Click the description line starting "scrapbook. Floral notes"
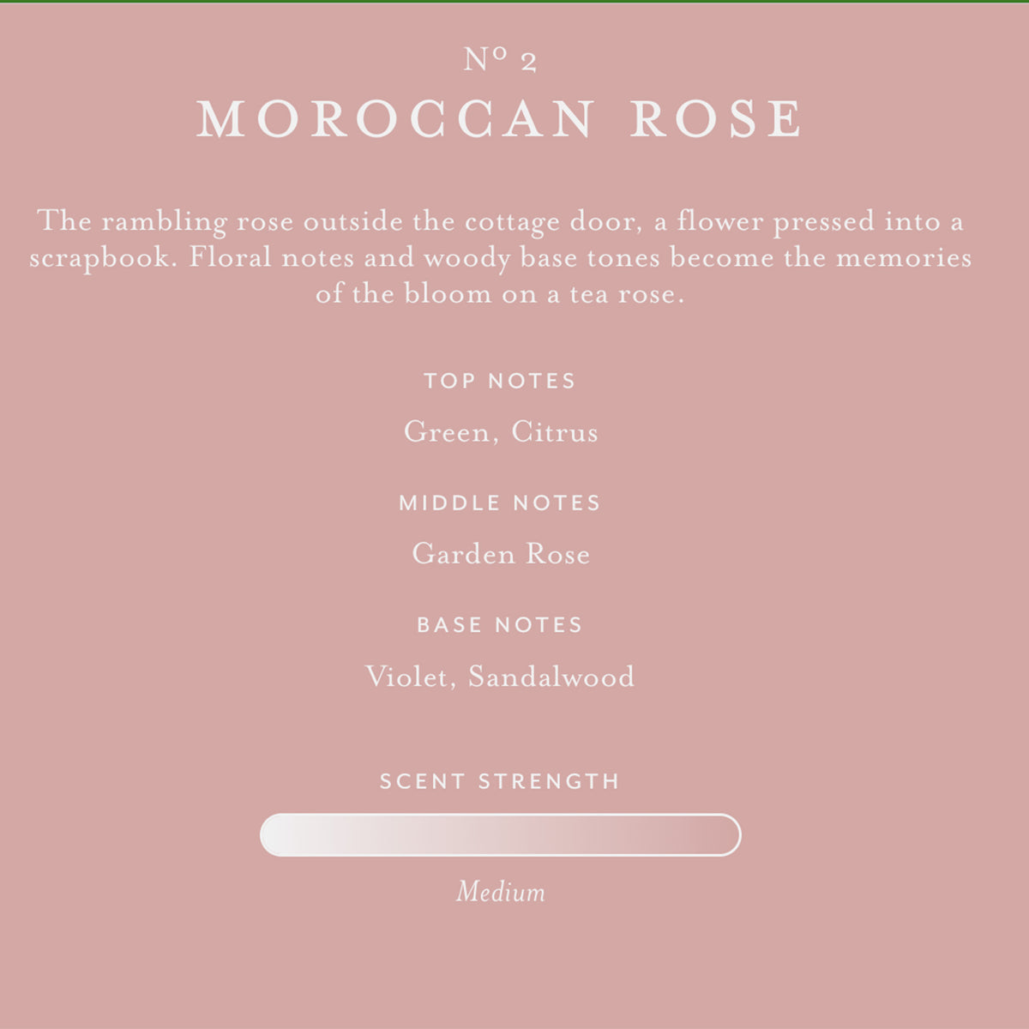Image resolution: width=1029 pixels, height=1029 pixels. tap(500, 258)
